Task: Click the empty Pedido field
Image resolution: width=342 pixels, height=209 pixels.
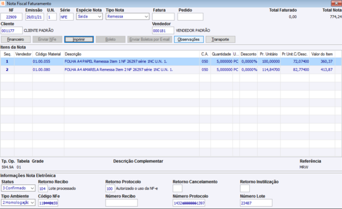Action: click(x=190, y=17)
